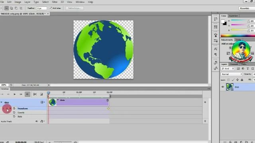Step to next frame in timeline
This screenshot has width=255, height=143.
tap(21, 94)
